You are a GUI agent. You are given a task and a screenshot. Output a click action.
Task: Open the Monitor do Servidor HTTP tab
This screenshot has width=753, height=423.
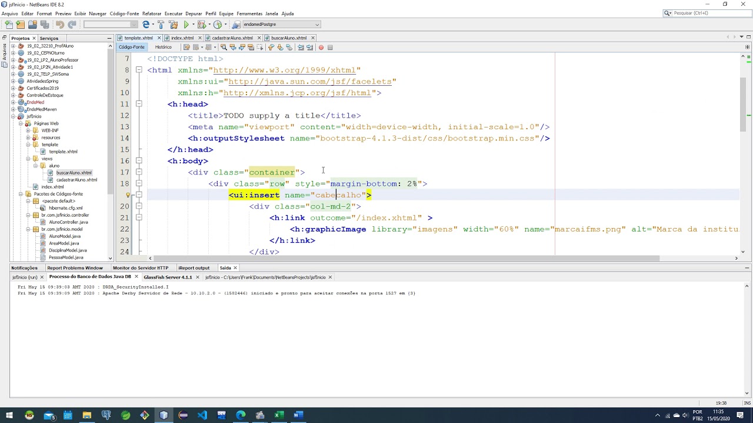[x=141, y=268]
